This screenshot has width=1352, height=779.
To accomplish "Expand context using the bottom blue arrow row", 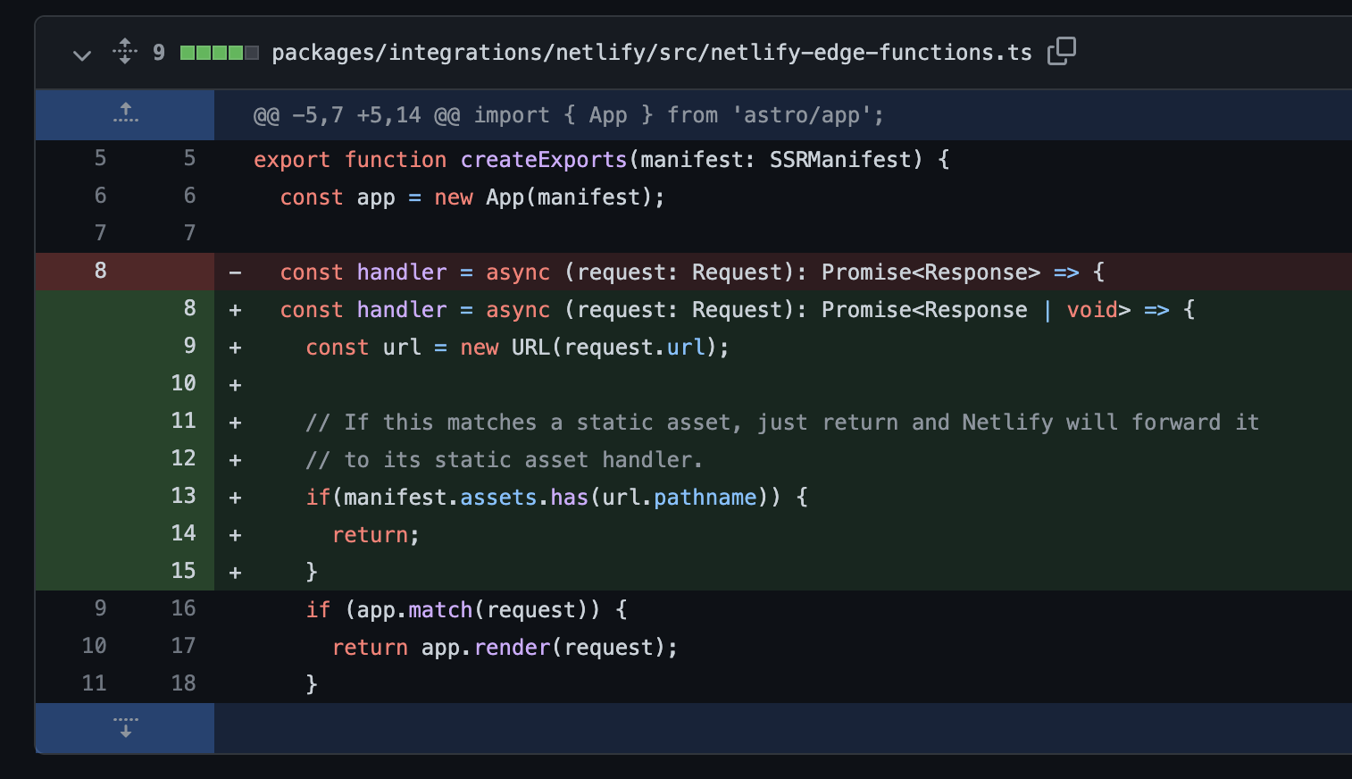I will (124, 728).
